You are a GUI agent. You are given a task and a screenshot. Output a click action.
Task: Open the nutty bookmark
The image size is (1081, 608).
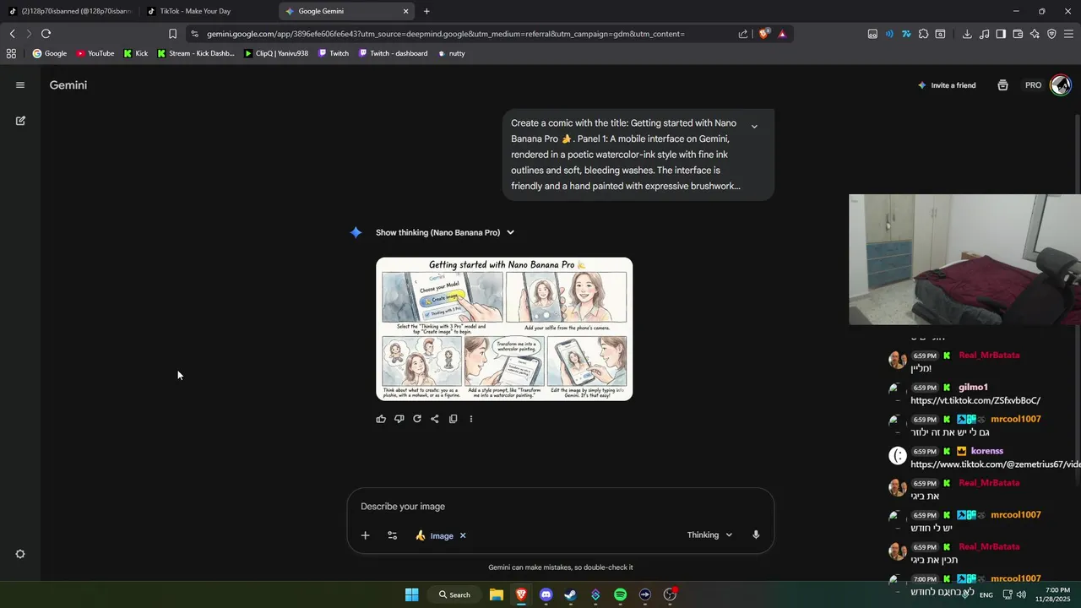click(x=451, y=53)
